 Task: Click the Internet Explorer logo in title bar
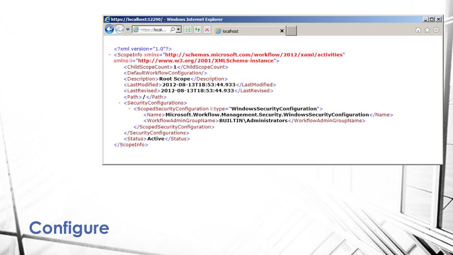pos(107,19)
